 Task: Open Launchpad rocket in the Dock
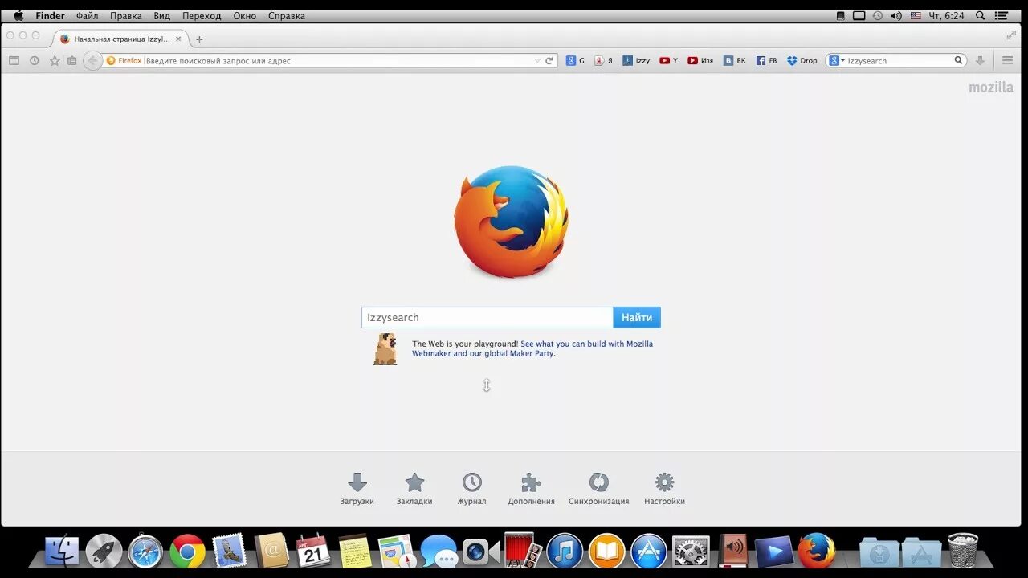tap(104, 552)
